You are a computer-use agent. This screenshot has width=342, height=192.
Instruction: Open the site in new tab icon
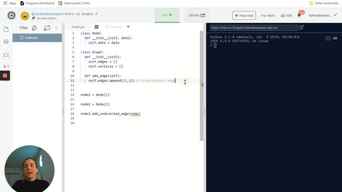[x=301, y=27]
